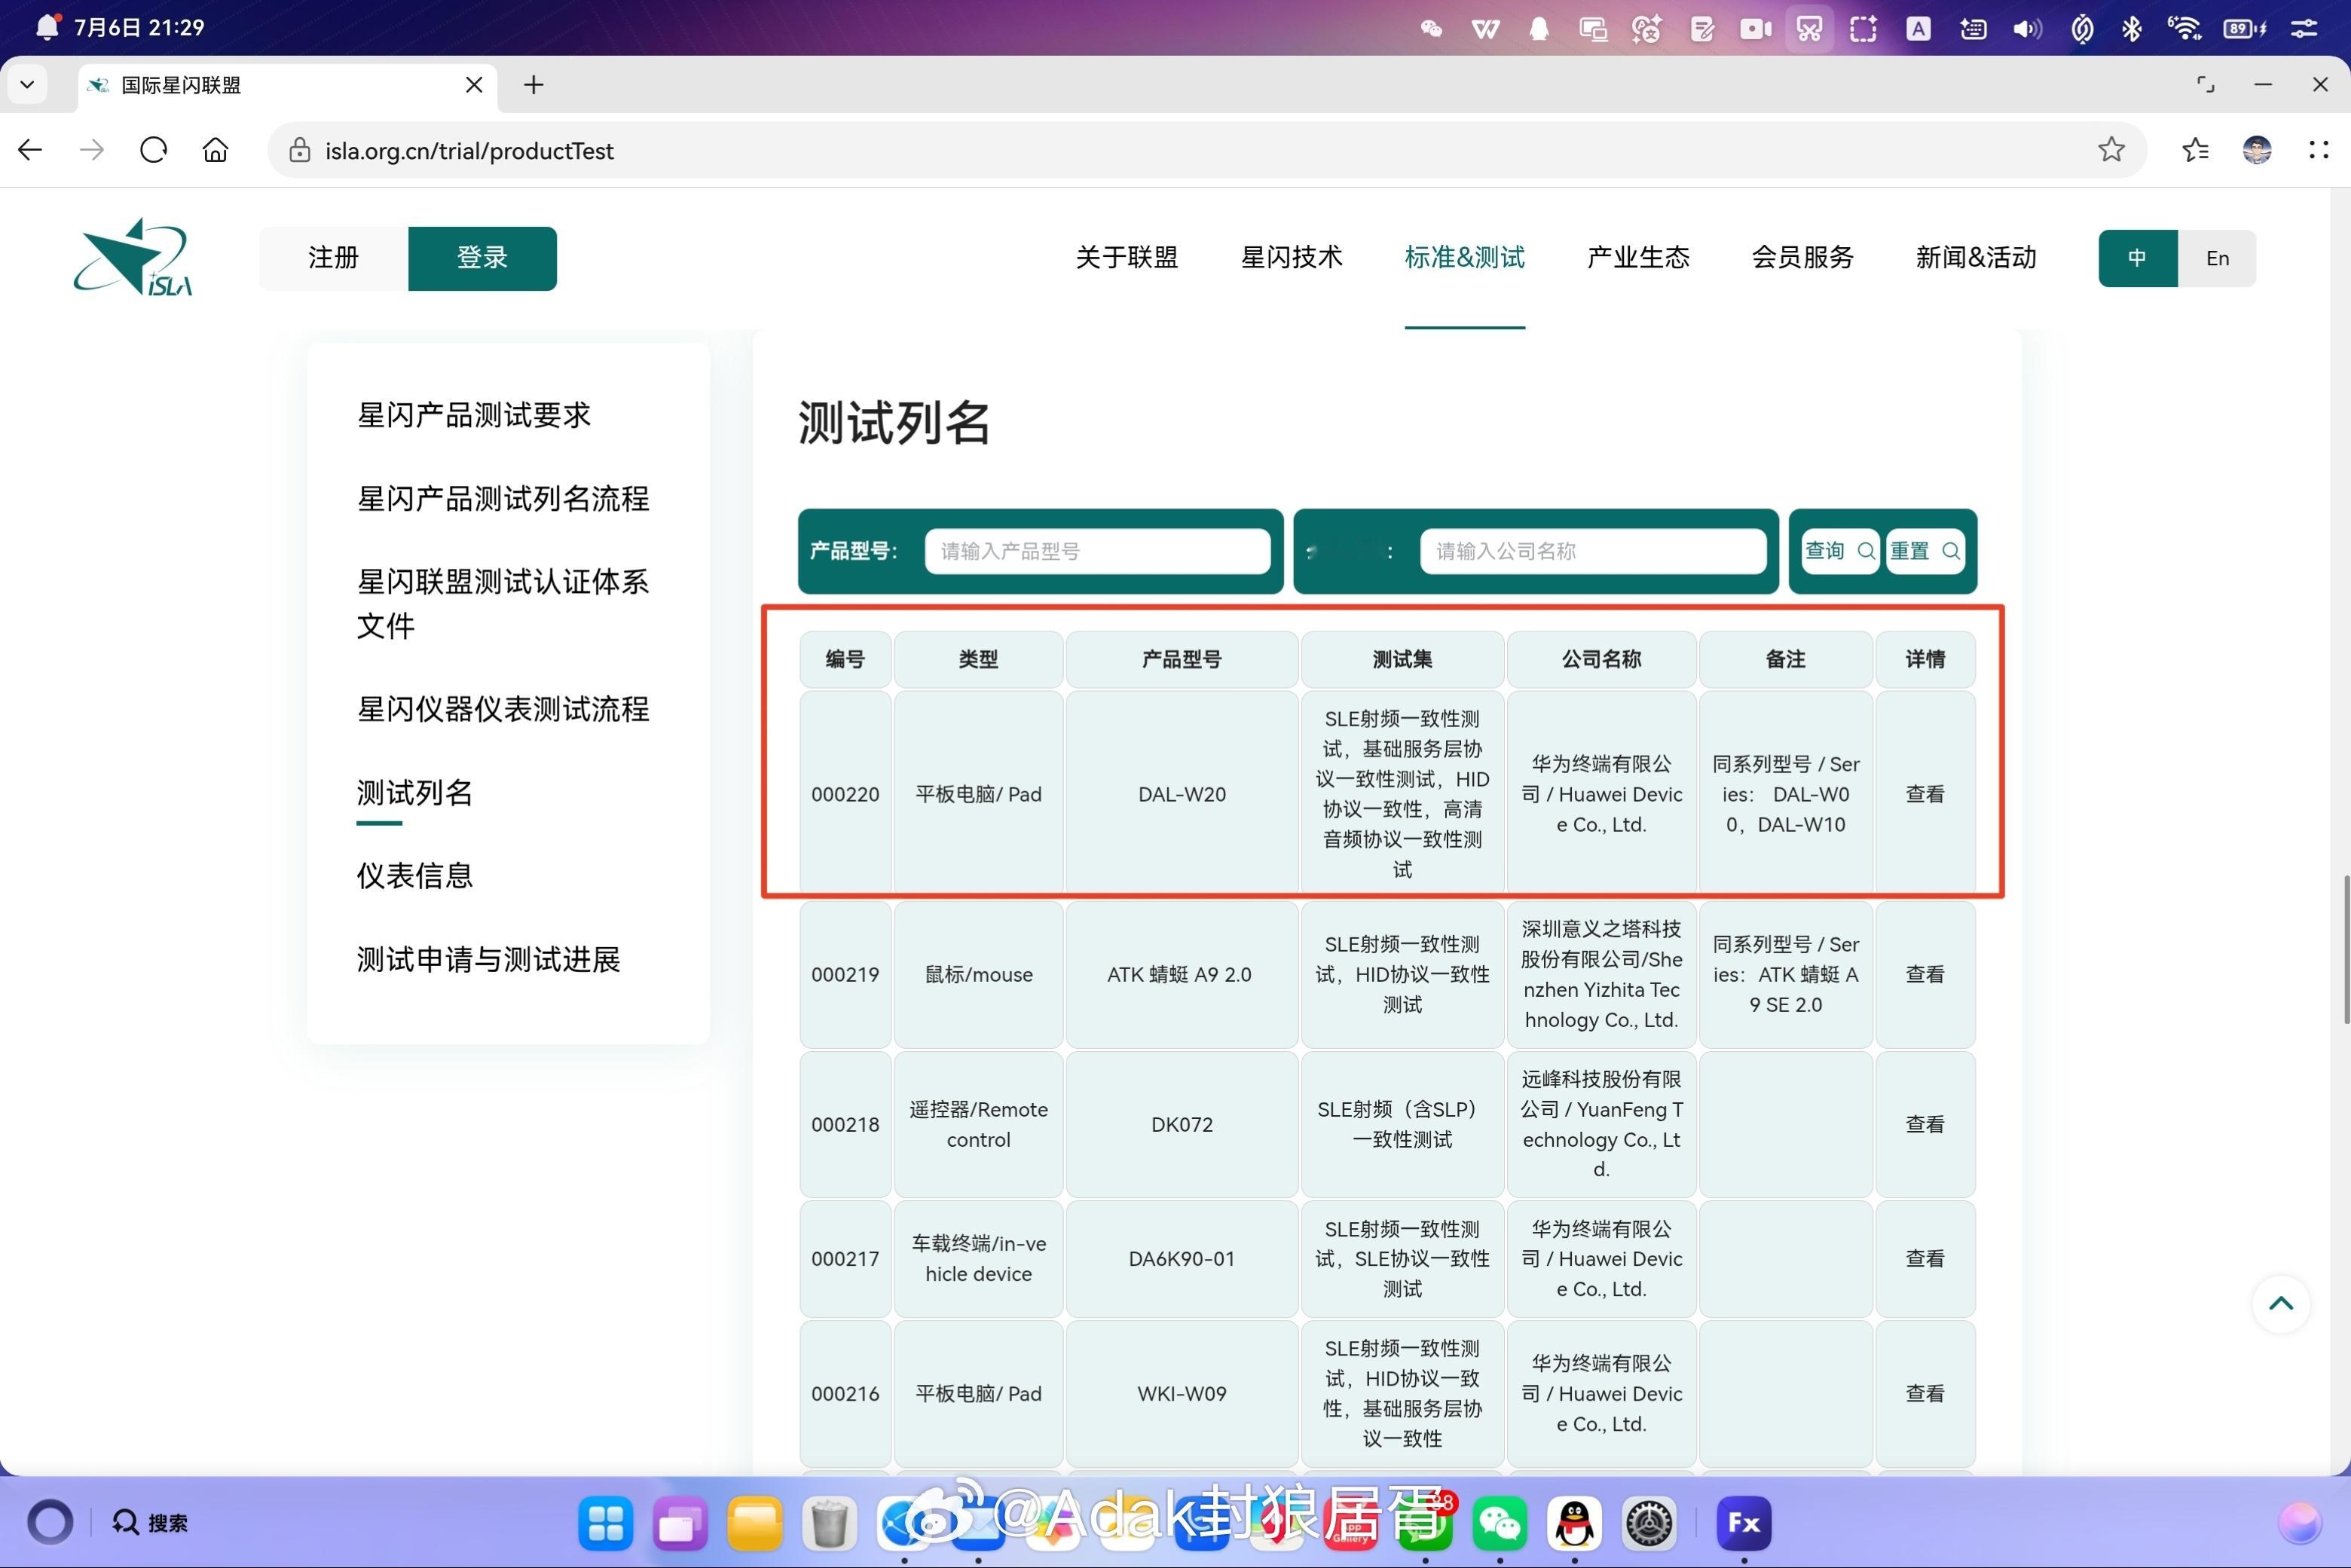
Task: Click the screenshot scissors icon in status bar
Action: [x=1809, y=29]
